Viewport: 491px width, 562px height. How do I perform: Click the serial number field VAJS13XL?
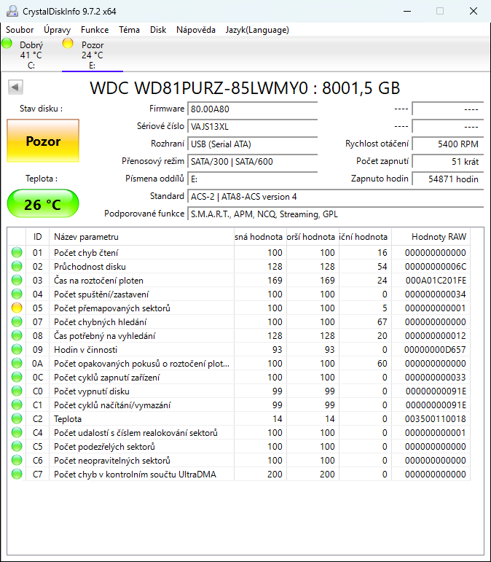pos(253,127)
